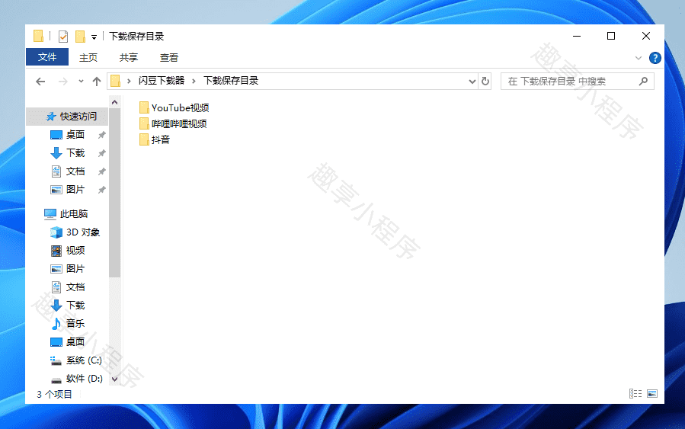Viewport: 685px width, 429px height.
Task: Switch to the 共享 ribbon tab
Action: coord(129,58)
